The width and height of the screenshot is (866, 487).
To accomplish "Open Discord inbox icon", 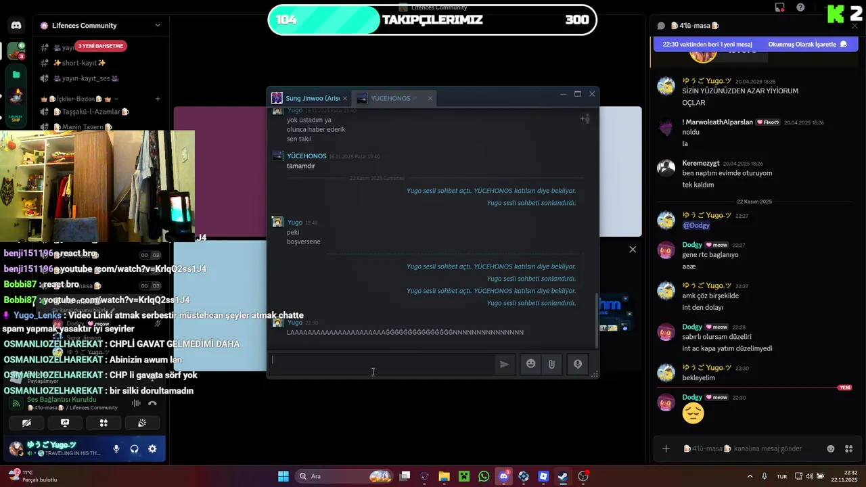I will click(x=780, y=7).
